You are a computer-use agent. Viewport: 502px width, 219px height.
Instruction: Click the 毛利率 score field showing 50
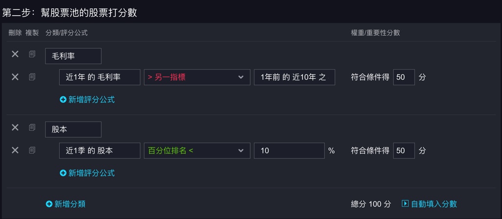(404, 77)
